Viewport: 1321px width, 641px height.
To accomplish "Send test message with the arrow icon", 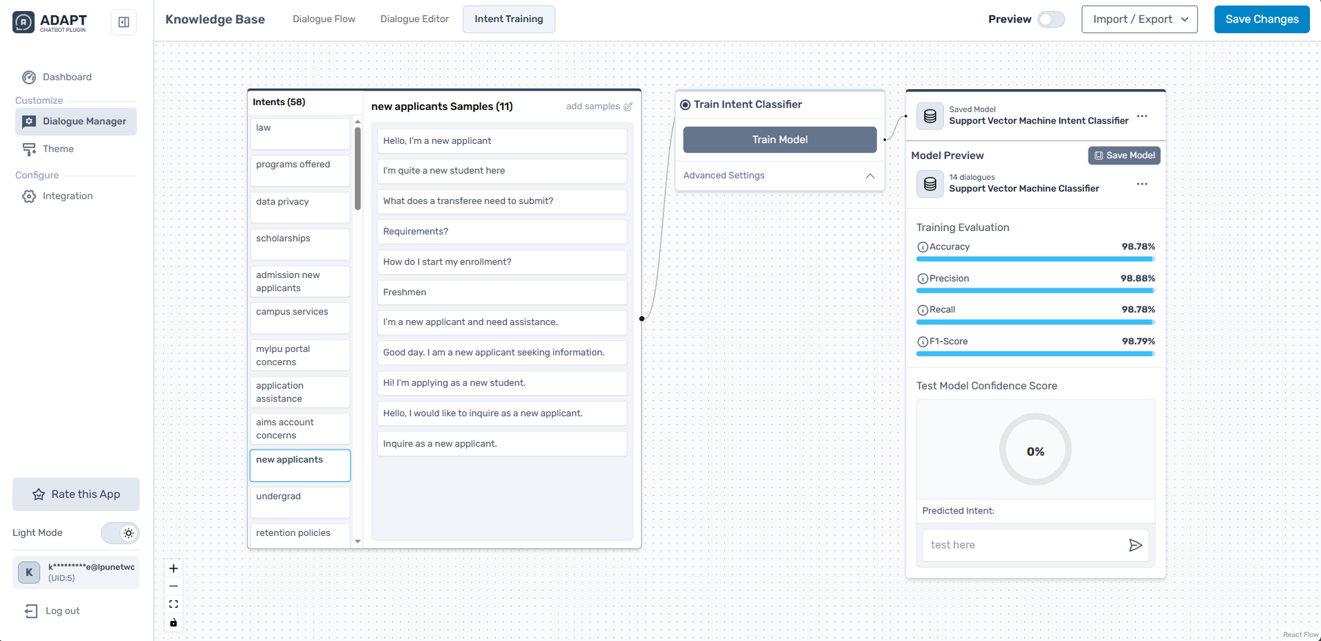I will click(x=1135, y=545).
